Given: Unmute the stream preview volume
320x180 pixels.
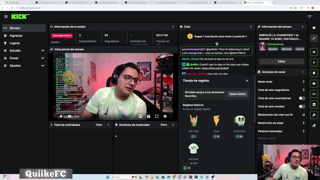Looking at the screenshot, I should pyautogui.click(x=69, y=116).
